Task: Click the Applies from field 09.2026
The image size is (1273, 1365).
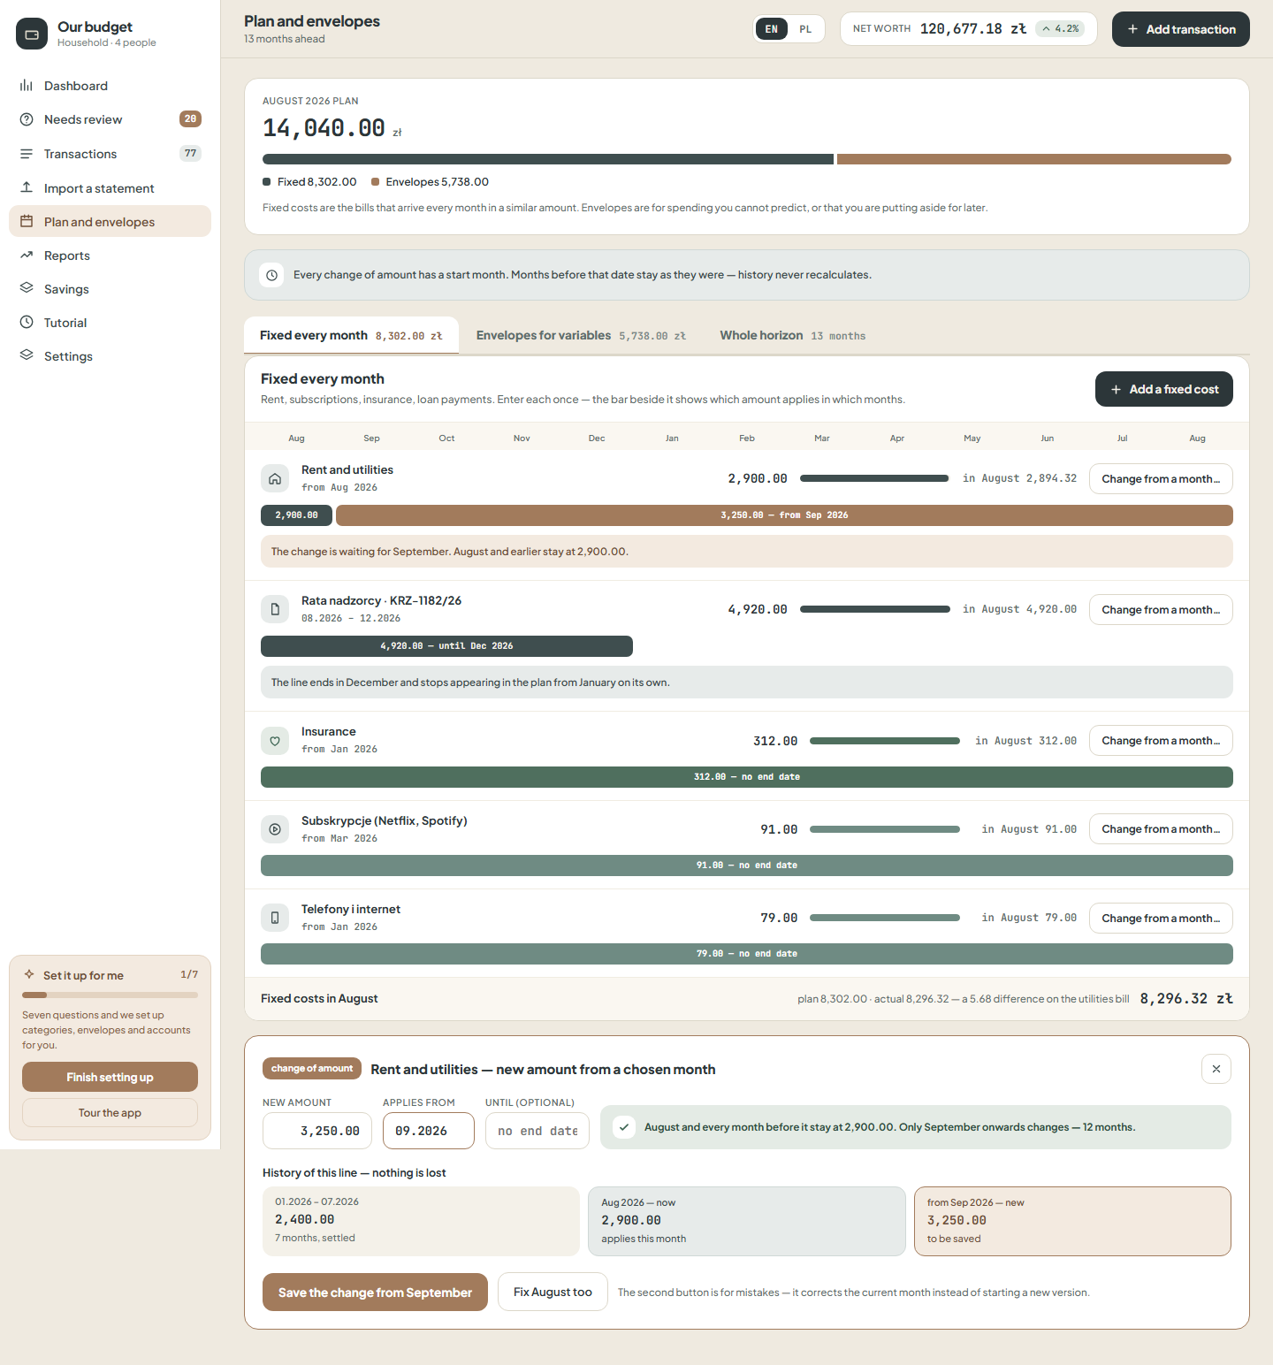Action: (429, 1131)
